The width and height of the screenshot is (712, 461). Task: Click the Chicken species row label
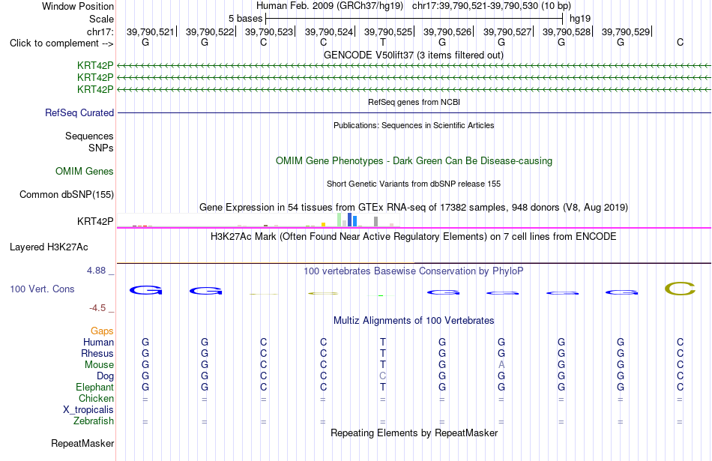pos(96,398)
